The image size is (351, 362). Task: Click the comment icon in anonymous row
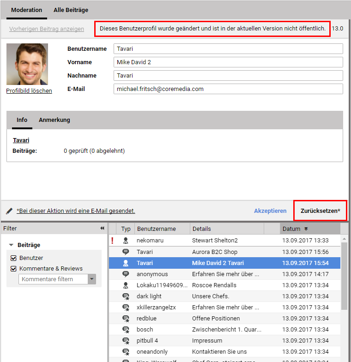126,274
